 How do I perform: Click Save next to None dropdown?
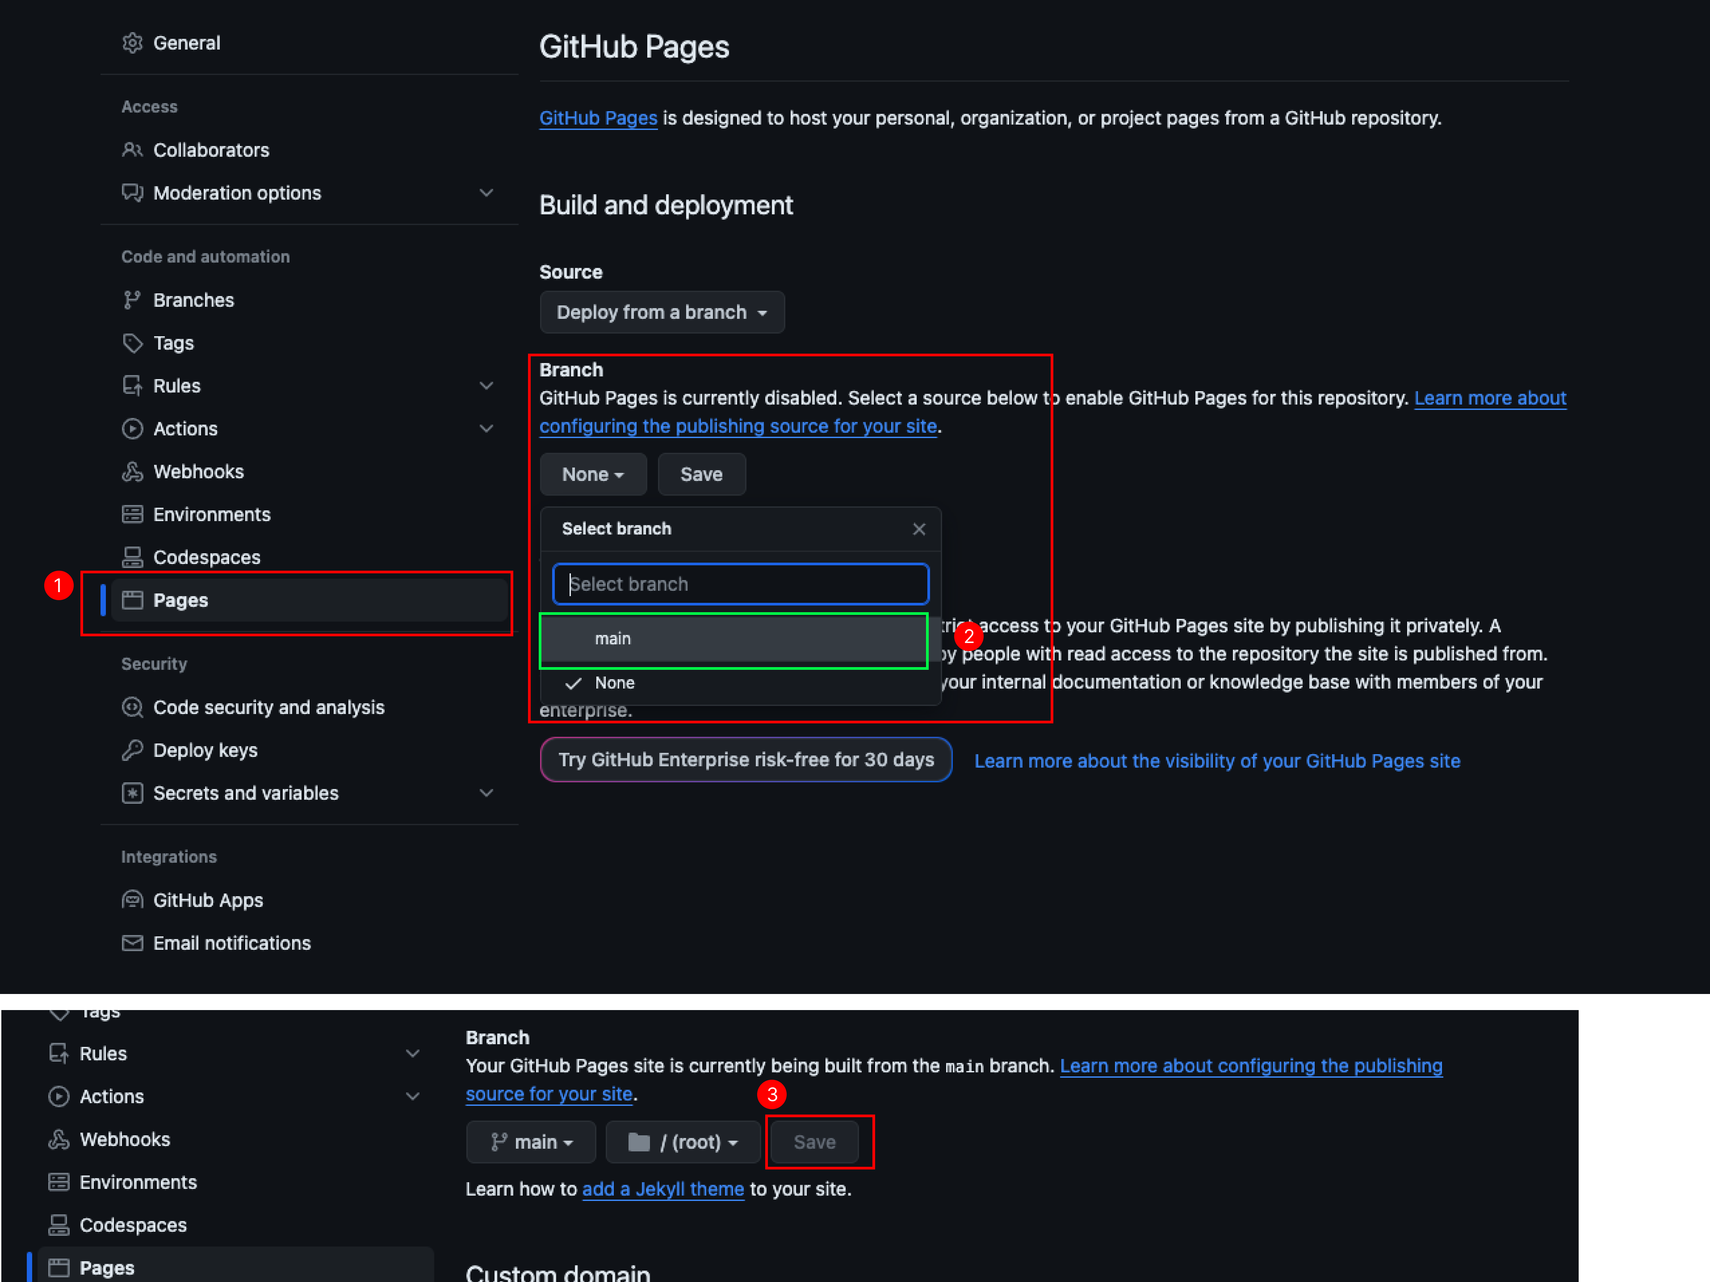point(701,475)
